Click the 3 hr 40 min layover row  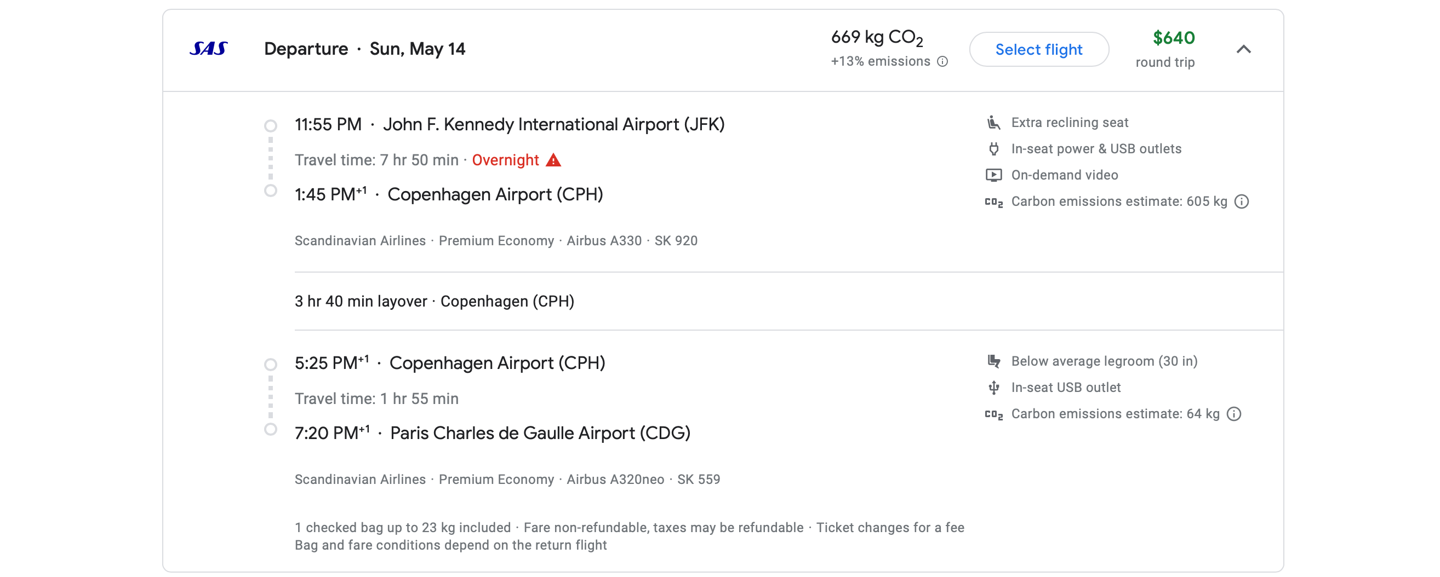pyautogui.click(x=435, y=302)
